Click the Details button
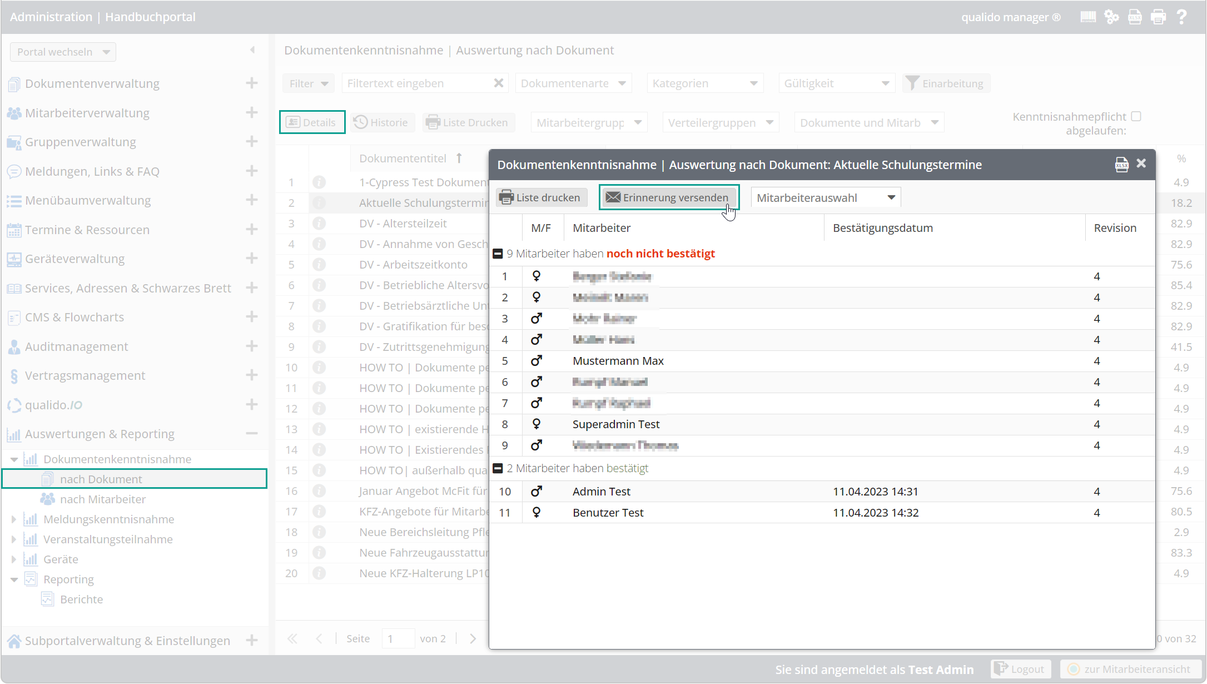This screenshot has height=684, width=1207. 312,122
